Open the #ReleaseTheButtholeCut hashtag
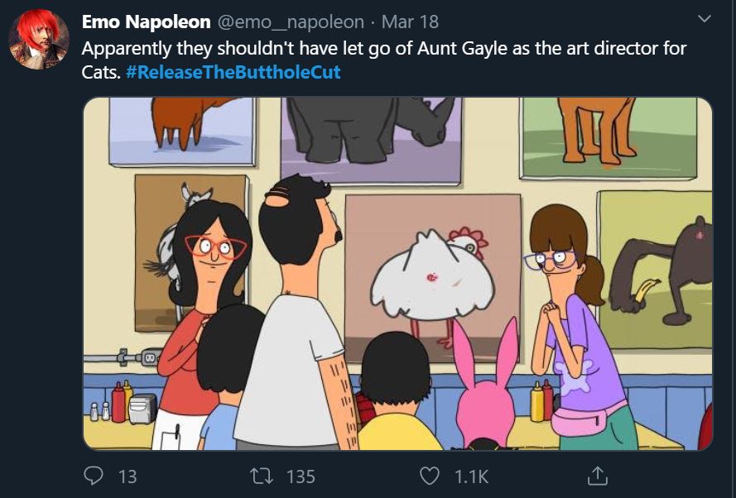 click(x=233, y=72)
